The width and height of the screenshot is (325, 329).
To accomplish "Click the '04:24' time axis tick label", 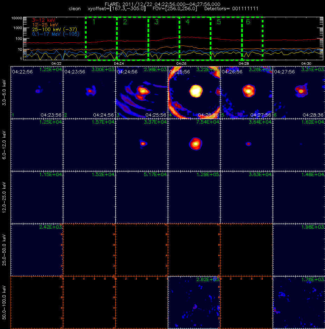I will pyautogui.click(x=119, y=63).
